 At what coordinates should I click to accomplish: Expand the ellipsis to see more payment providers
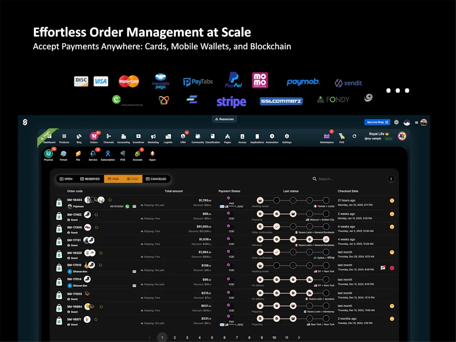pos(397,90)
